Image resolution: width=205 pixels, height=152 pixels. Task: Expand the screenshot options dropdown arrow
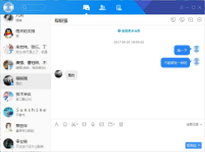click(77, 125)
